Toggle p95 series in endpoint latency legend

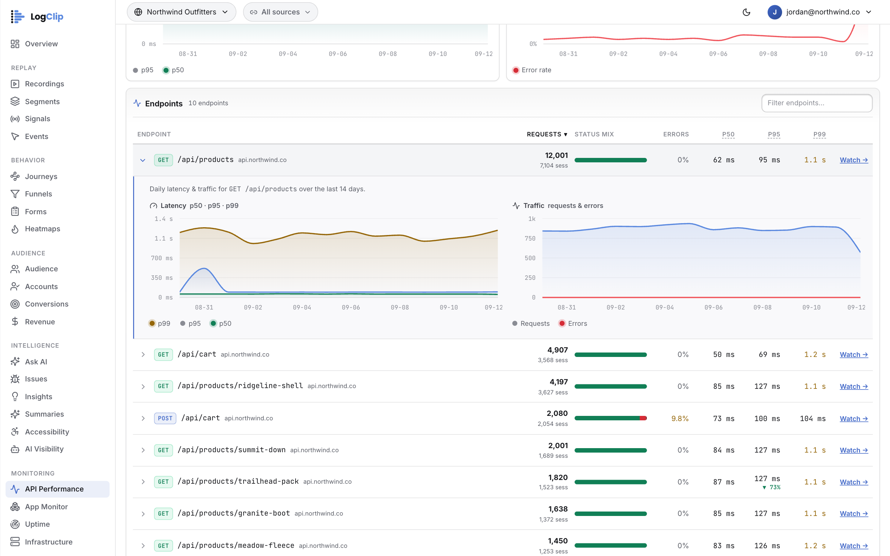pyautogui.click(x=190, y=323)
